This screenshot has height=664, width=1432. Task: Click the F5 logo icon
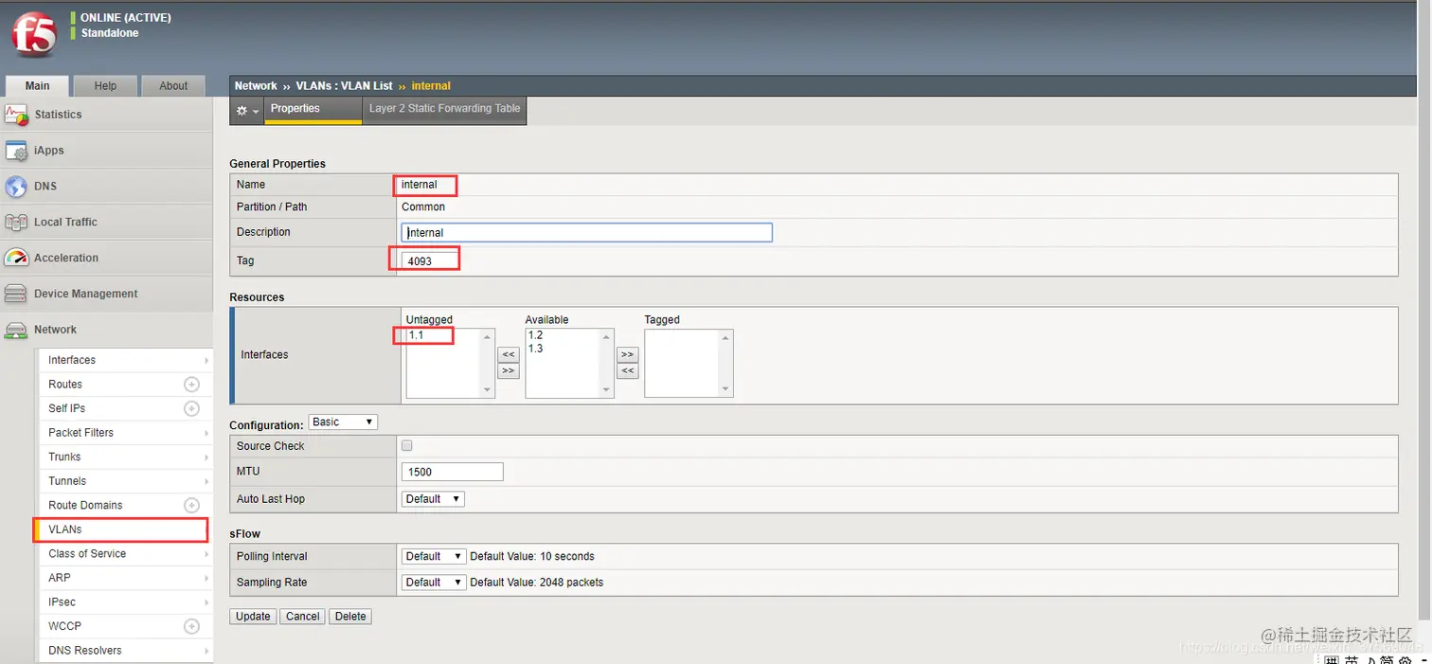(33, 35)
